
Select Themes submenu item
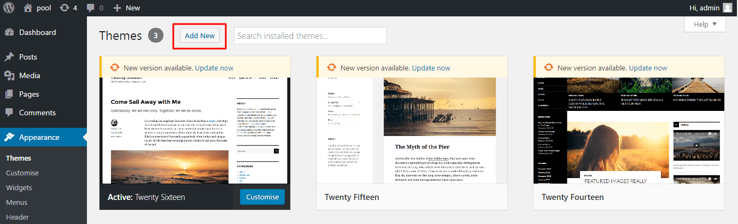click(19, 158)
